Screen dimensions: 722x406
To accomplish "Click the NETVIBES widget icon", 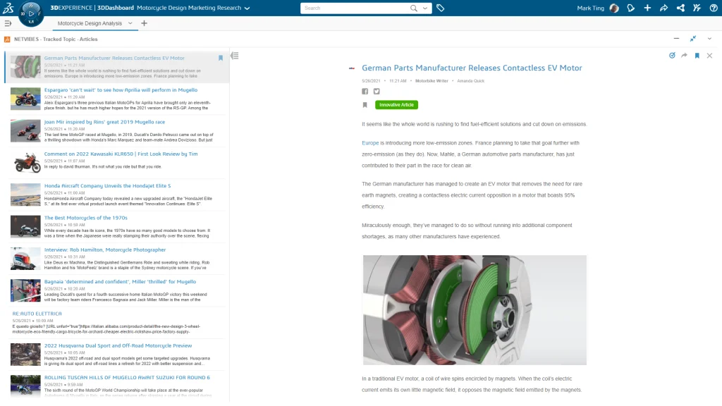I will 7,39.
